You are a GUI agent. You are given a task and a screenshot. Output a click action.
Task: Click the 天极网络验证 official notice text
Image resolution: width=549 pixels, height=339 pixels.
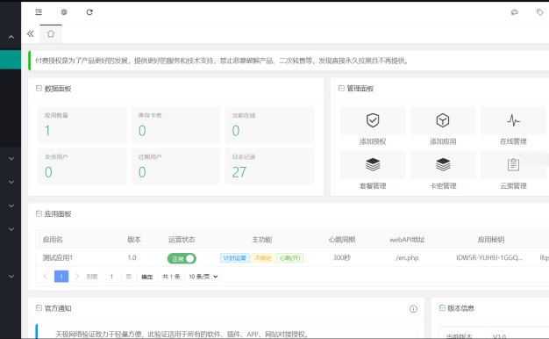[x=182, y=334]
